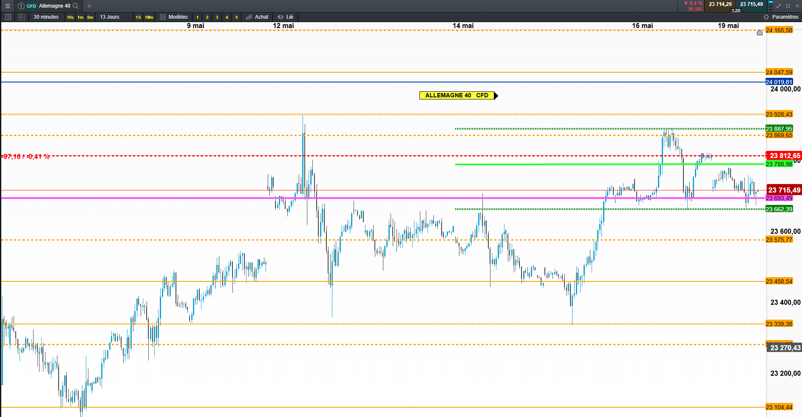Expand the Modèles templates menu
This screenshot has width=802, height=417.
click(173, 17)
